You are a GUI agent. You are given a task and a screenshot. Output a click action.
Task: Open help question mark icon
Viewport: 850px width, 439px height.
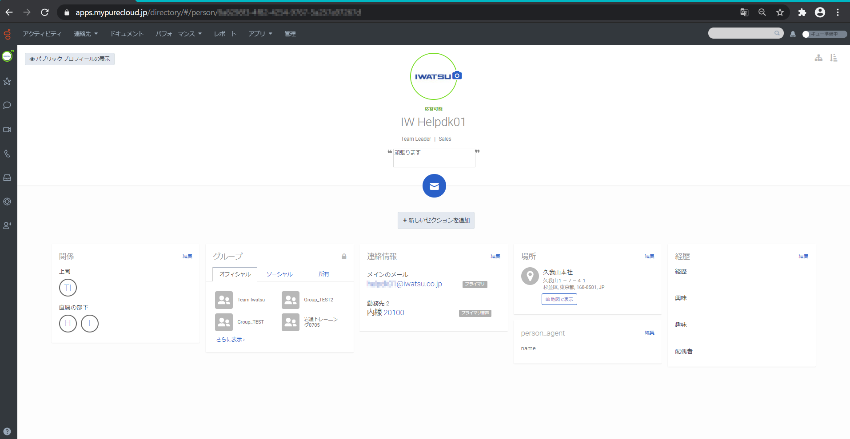click(x=7, y=431)
